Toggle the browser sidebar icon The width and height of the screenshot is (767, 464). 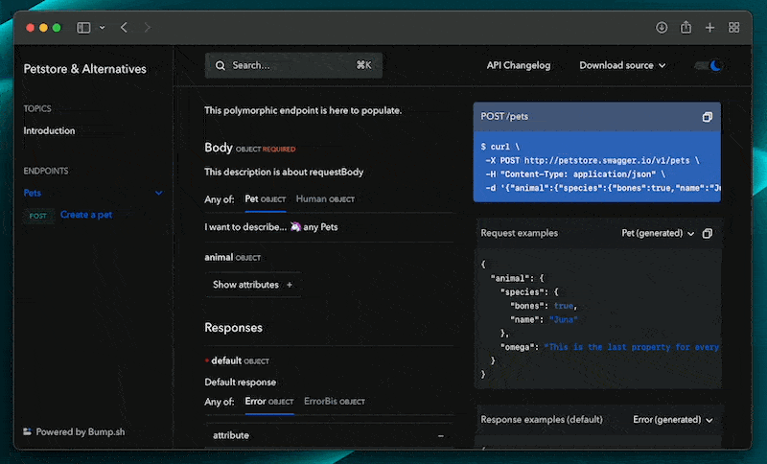(x=83, y=28)
